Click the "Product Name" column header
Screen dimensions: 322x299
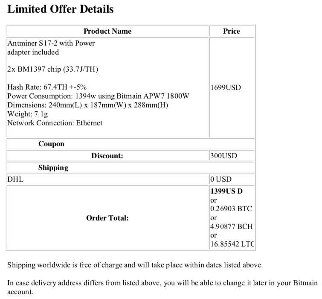107,31
